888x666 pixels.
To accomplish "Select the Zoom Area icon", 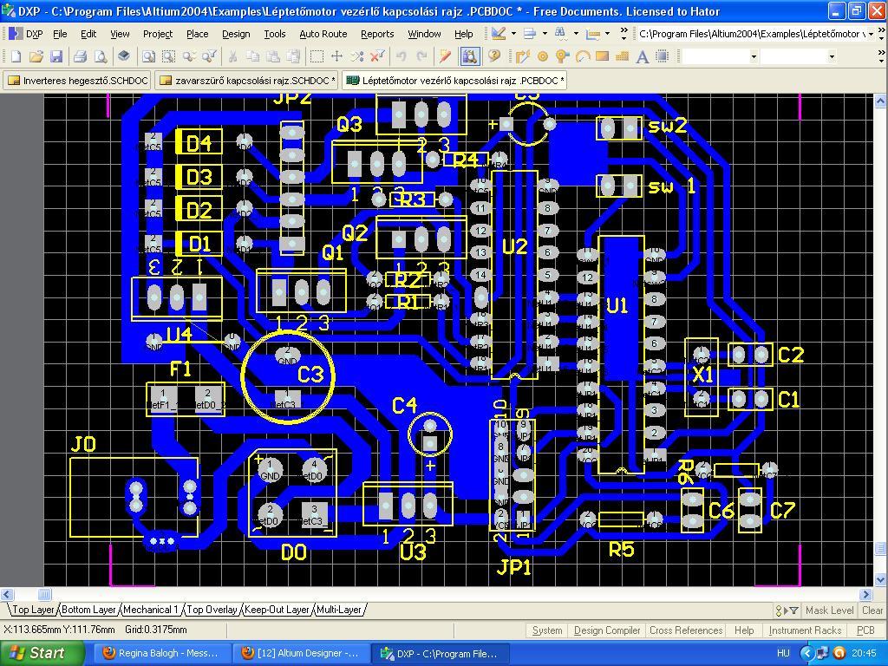I will point(169,56).
